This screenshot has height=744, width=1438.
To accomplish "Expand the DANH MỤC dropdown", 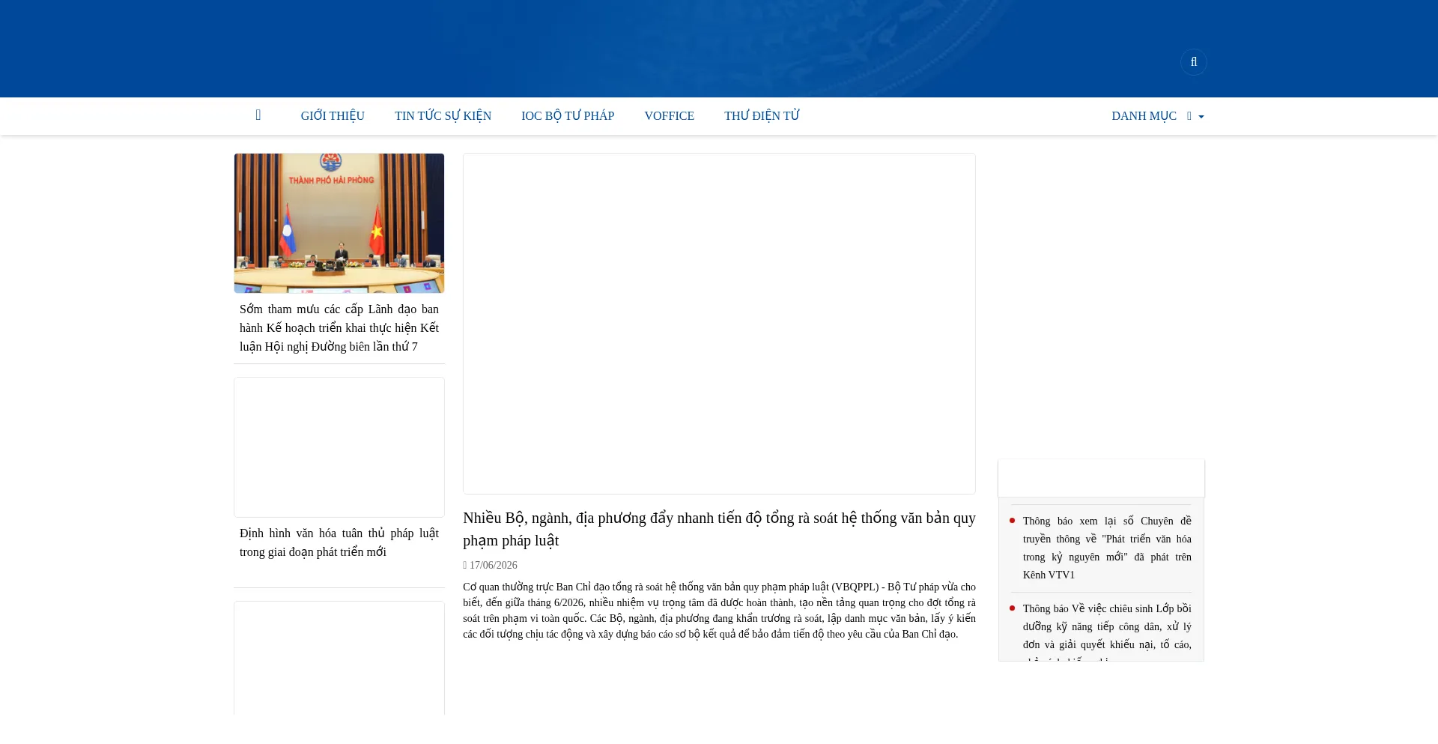I will pos(1157,115).
